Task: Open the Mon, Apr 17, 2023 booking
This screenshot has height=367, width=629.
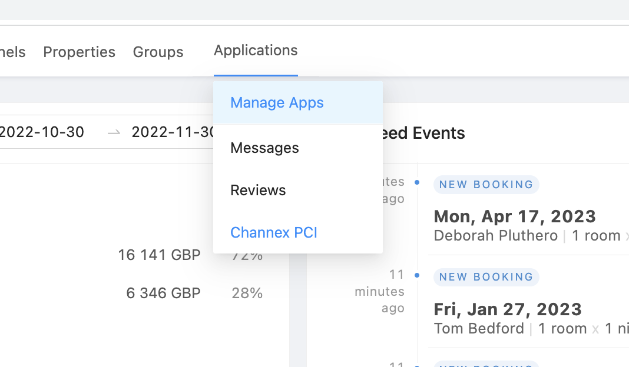Action: pos(515,216)
